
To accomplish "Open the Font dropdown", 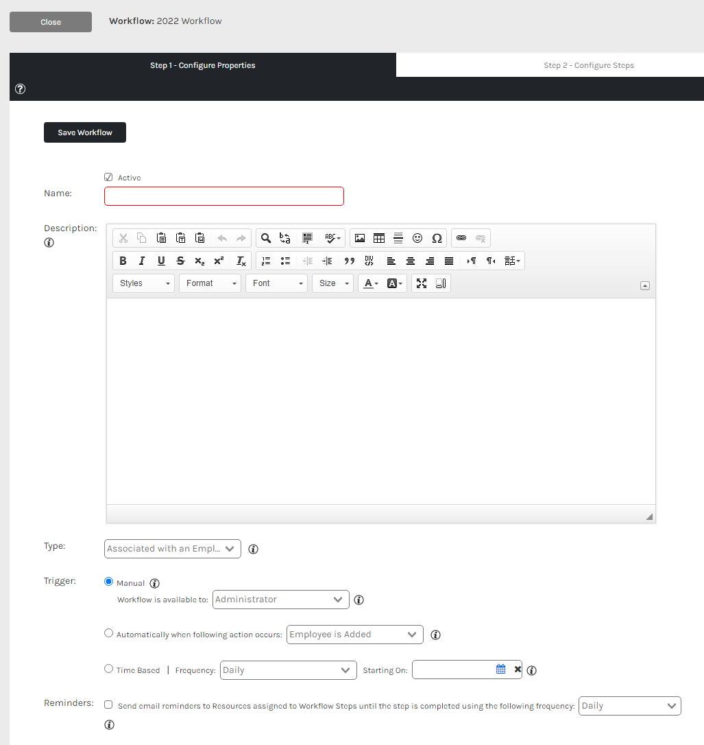I will (x=277, y=283).
